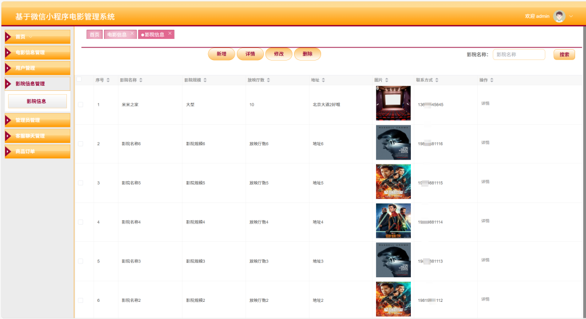Tick the select-all header checkbox

[x=79, y=79]
